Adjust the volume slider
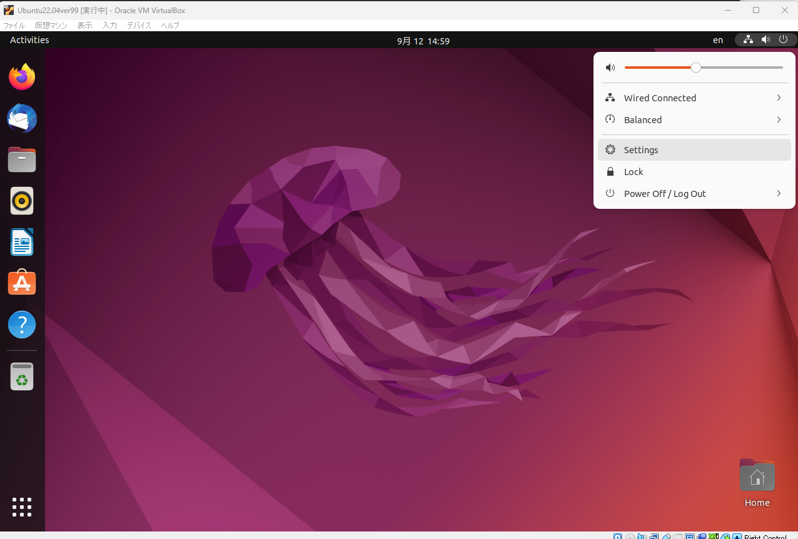Screen dimensions: 798x539 (x=696, y=67)
